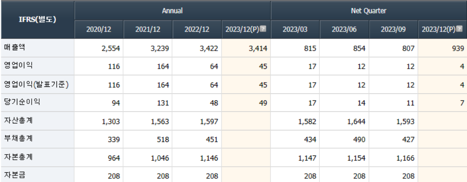The image size is (467, 182).
Task: Select the 부채총계 value 427
Action: [409, 140]
